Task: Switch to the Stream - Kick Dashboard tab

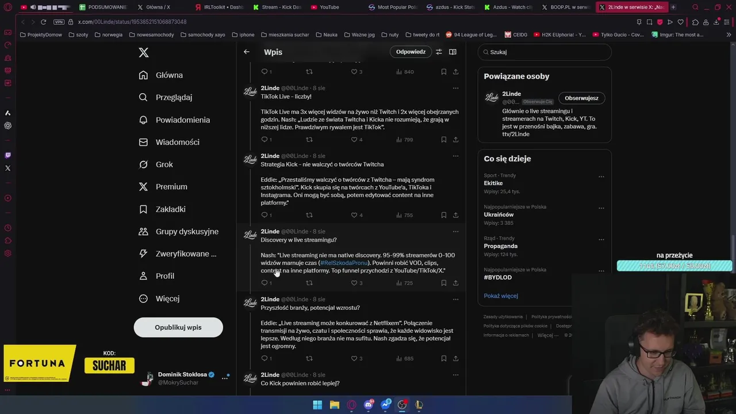Action: pyautogui.click(x=277, y=7)
